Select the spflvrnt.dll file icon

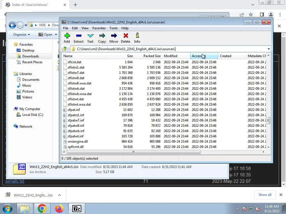coord(65,147)
